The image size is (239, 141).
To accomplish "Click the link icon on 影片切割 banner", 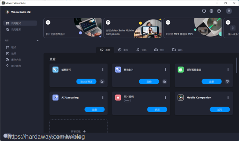I will (x=48, y=22).
